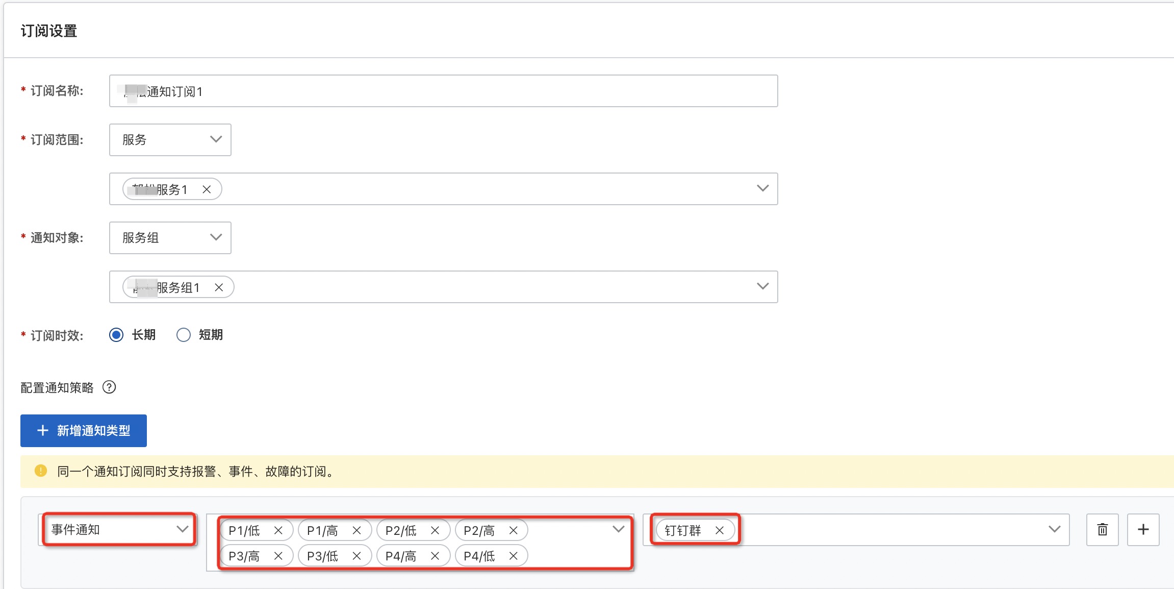
Task: Expand the priority levels dropdown arrow
Action: pyautogui.click(x=618, y=529)
